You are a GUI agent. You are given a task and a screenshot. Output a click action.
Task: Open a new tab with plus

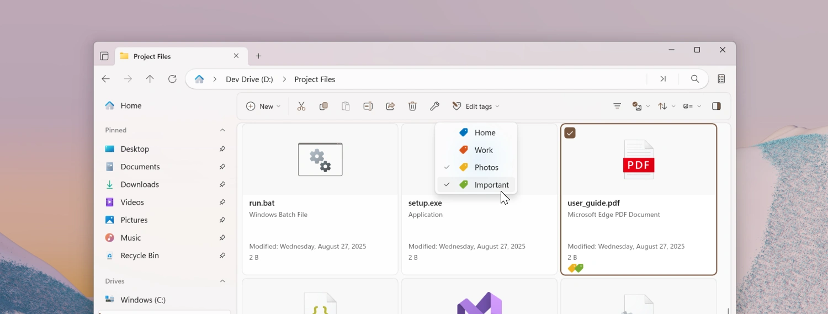pos(259,56)
